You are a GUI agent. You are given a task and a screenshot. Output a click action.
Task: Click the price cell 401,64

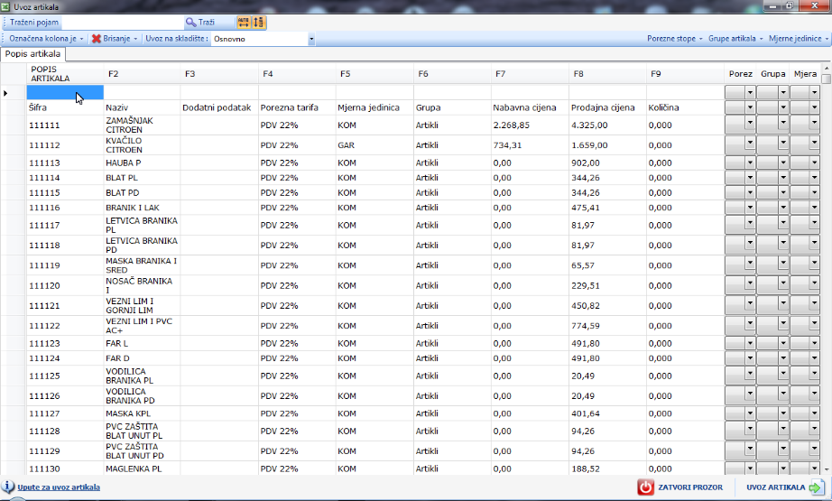[x=607, y=413]
